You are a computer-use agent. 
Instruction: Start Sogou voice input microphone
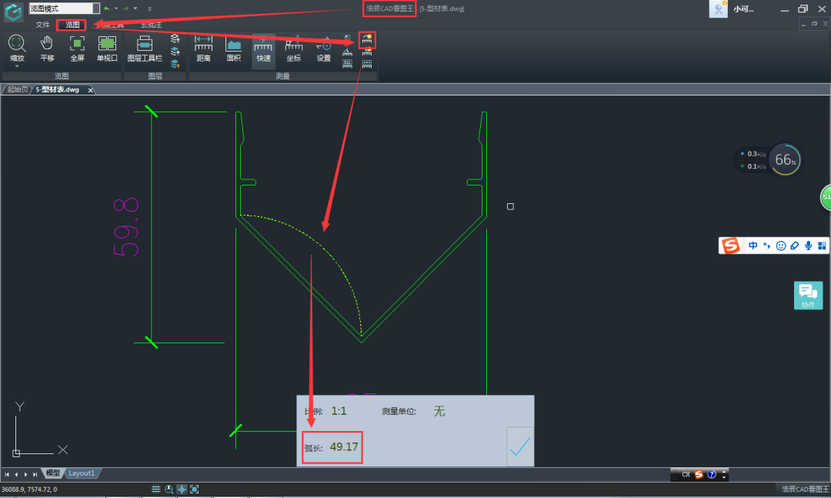click(808, 246)
